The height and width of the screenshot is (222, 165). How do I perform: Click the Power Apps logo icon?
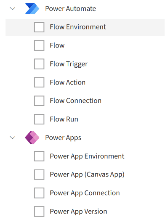[x=32, y=137]
